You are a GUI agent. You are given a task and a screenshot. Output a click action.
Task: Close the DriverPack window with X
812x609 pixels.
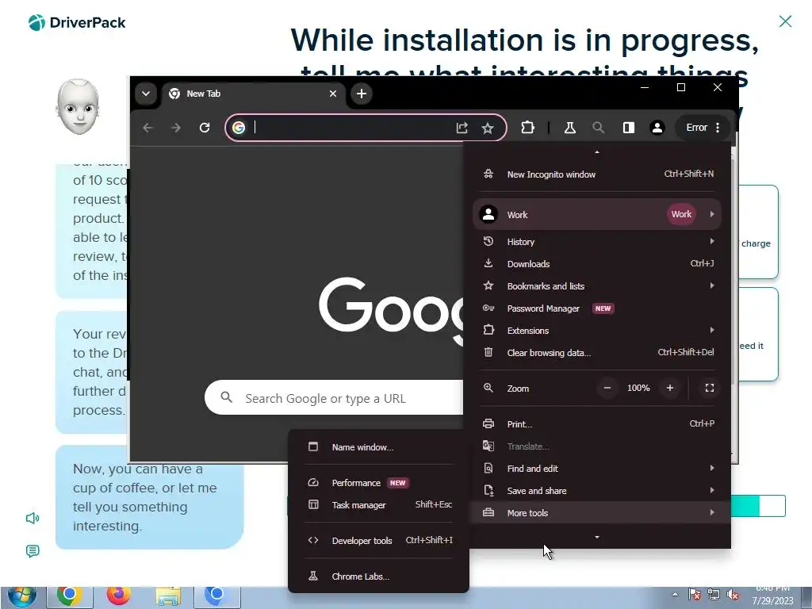point(785,21)
